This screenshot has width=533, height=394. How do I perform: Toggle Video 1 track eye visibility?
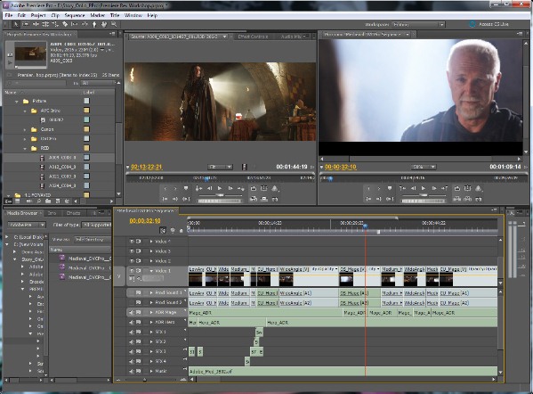point(132,271)
